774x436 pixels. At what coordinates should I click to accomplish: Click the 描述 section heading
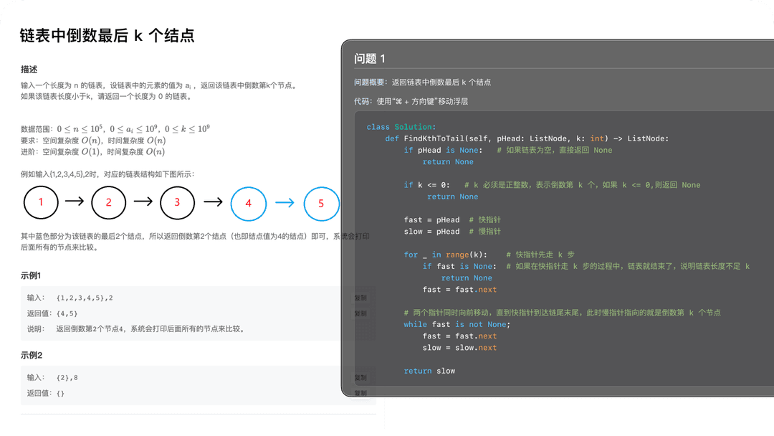29,70
